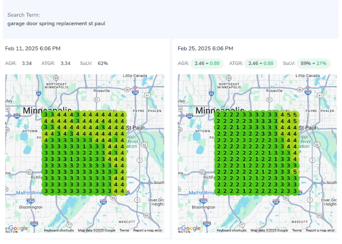Select top-right corner rank 5 marker on Feb 25 map
The height and width of the screenshot is (244, 342).
point(295,114)
